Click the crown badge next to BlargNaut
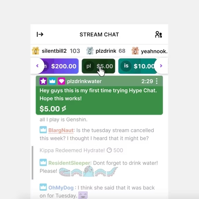The width and height of the screenshot is (199, 199). [x=43, y=130]
